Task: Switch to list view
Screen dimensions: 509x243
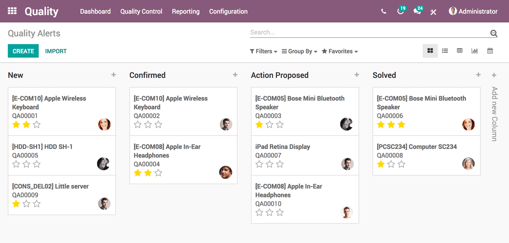Action: pos(445,51)
